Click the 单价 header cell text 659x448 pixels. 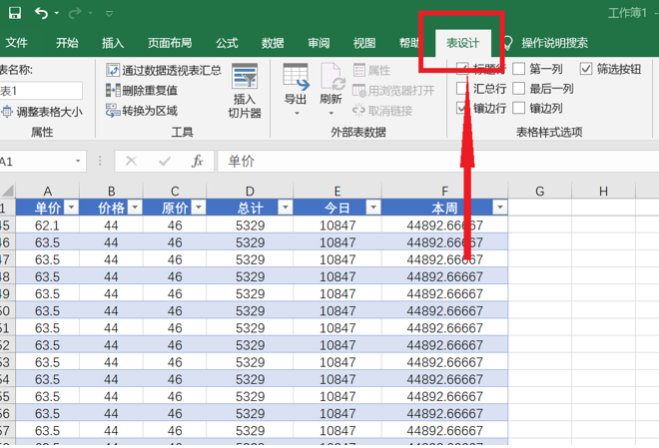pyautogui.click(x=48, y=208)
